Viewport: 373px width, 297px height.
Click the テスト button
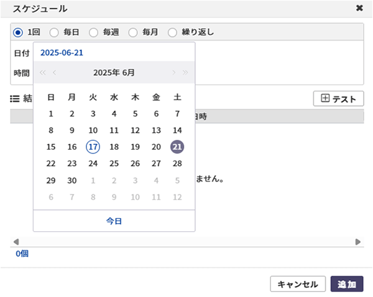[x=339, y=98]
